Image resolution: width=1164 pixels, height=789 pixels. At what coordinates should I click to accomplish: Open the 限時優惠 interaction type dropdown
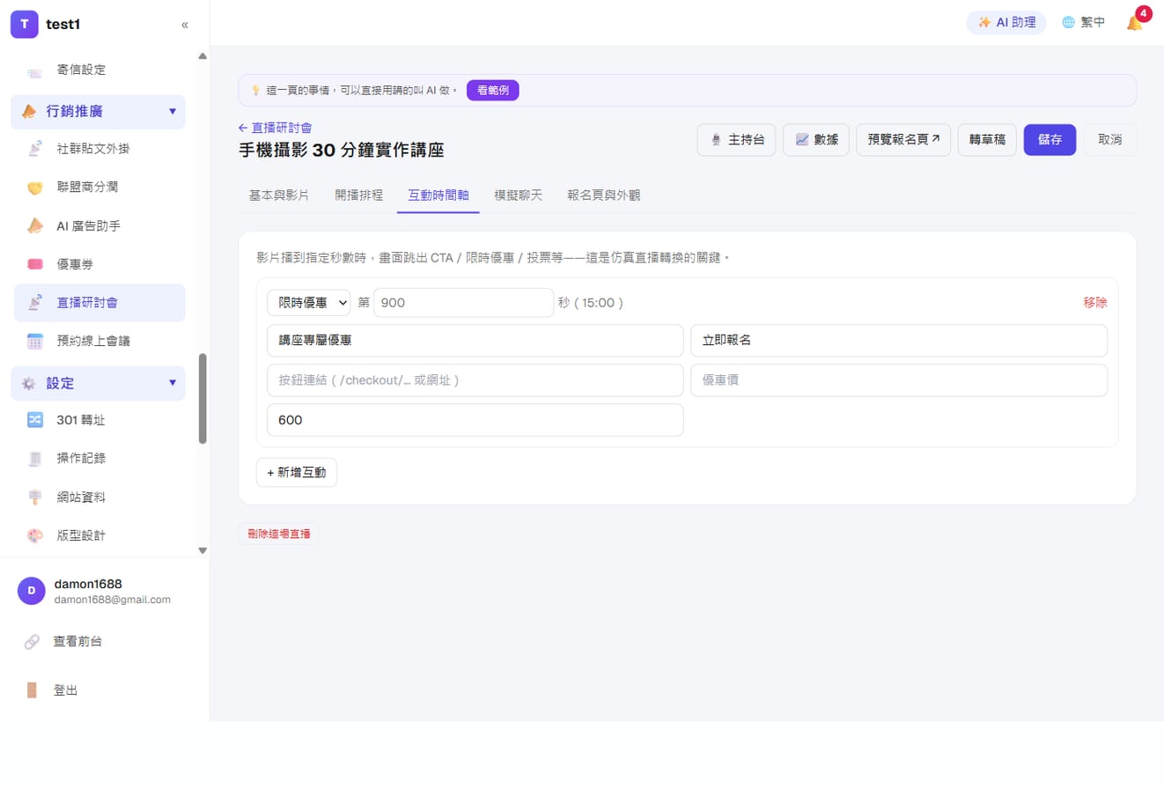point(309,302)
